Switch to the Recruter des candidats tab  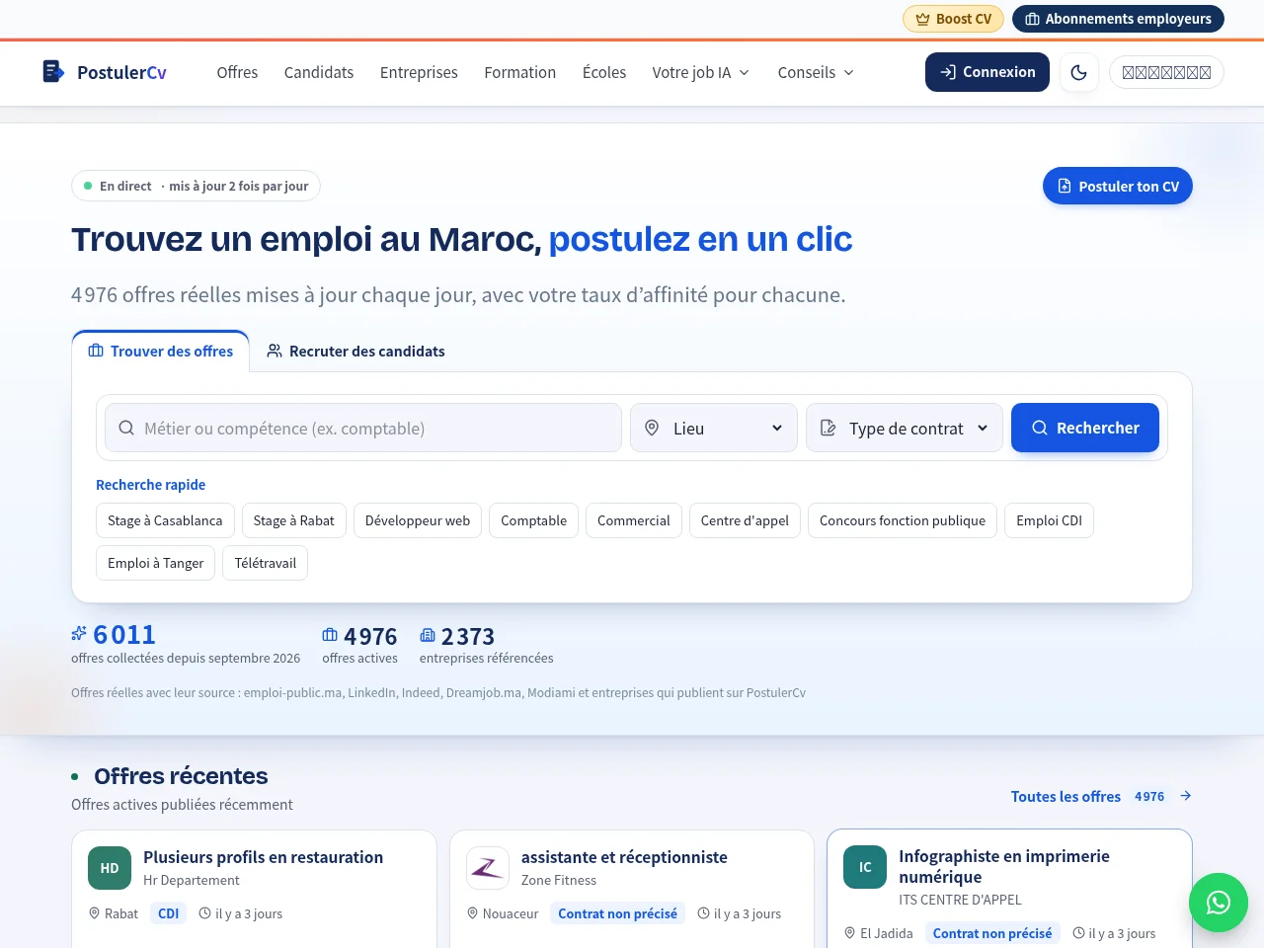pyautogui.click(x=356, y=351)
